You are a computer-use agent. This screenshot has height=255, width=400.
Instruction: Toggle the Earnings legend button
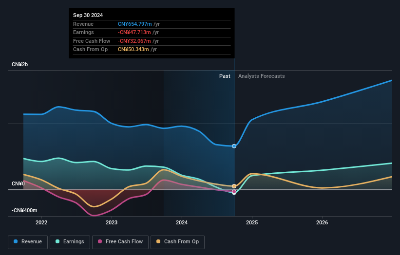pyautogui.click(x=70, y=242)
